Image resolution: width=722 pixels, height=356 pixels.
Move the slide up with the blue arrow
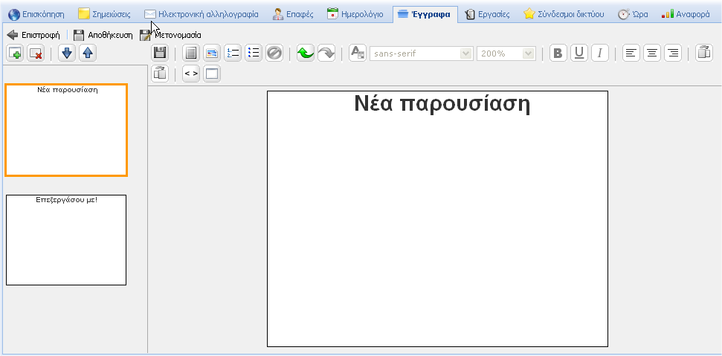coord(88,53)
